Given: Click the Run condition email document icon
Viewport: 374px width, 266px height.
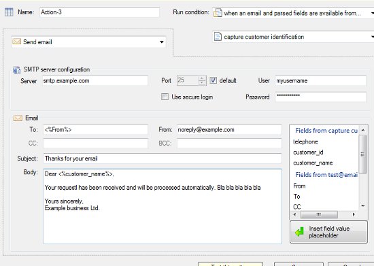Looking at the screenshot, I should click(218, 13).
